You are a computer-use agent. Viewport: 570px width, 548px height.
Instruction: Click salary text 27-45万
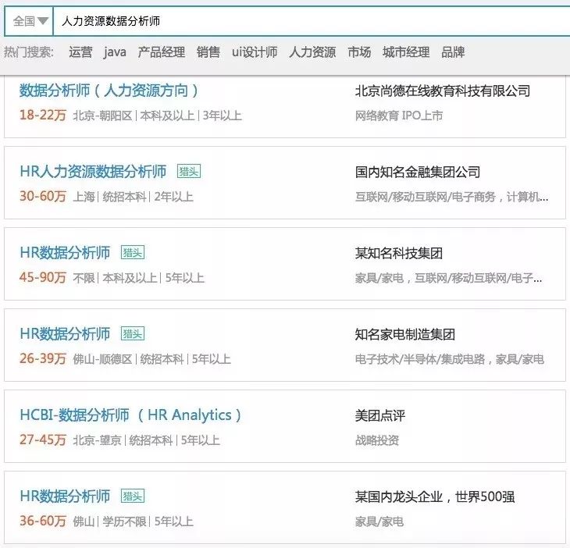click(43, 439)
